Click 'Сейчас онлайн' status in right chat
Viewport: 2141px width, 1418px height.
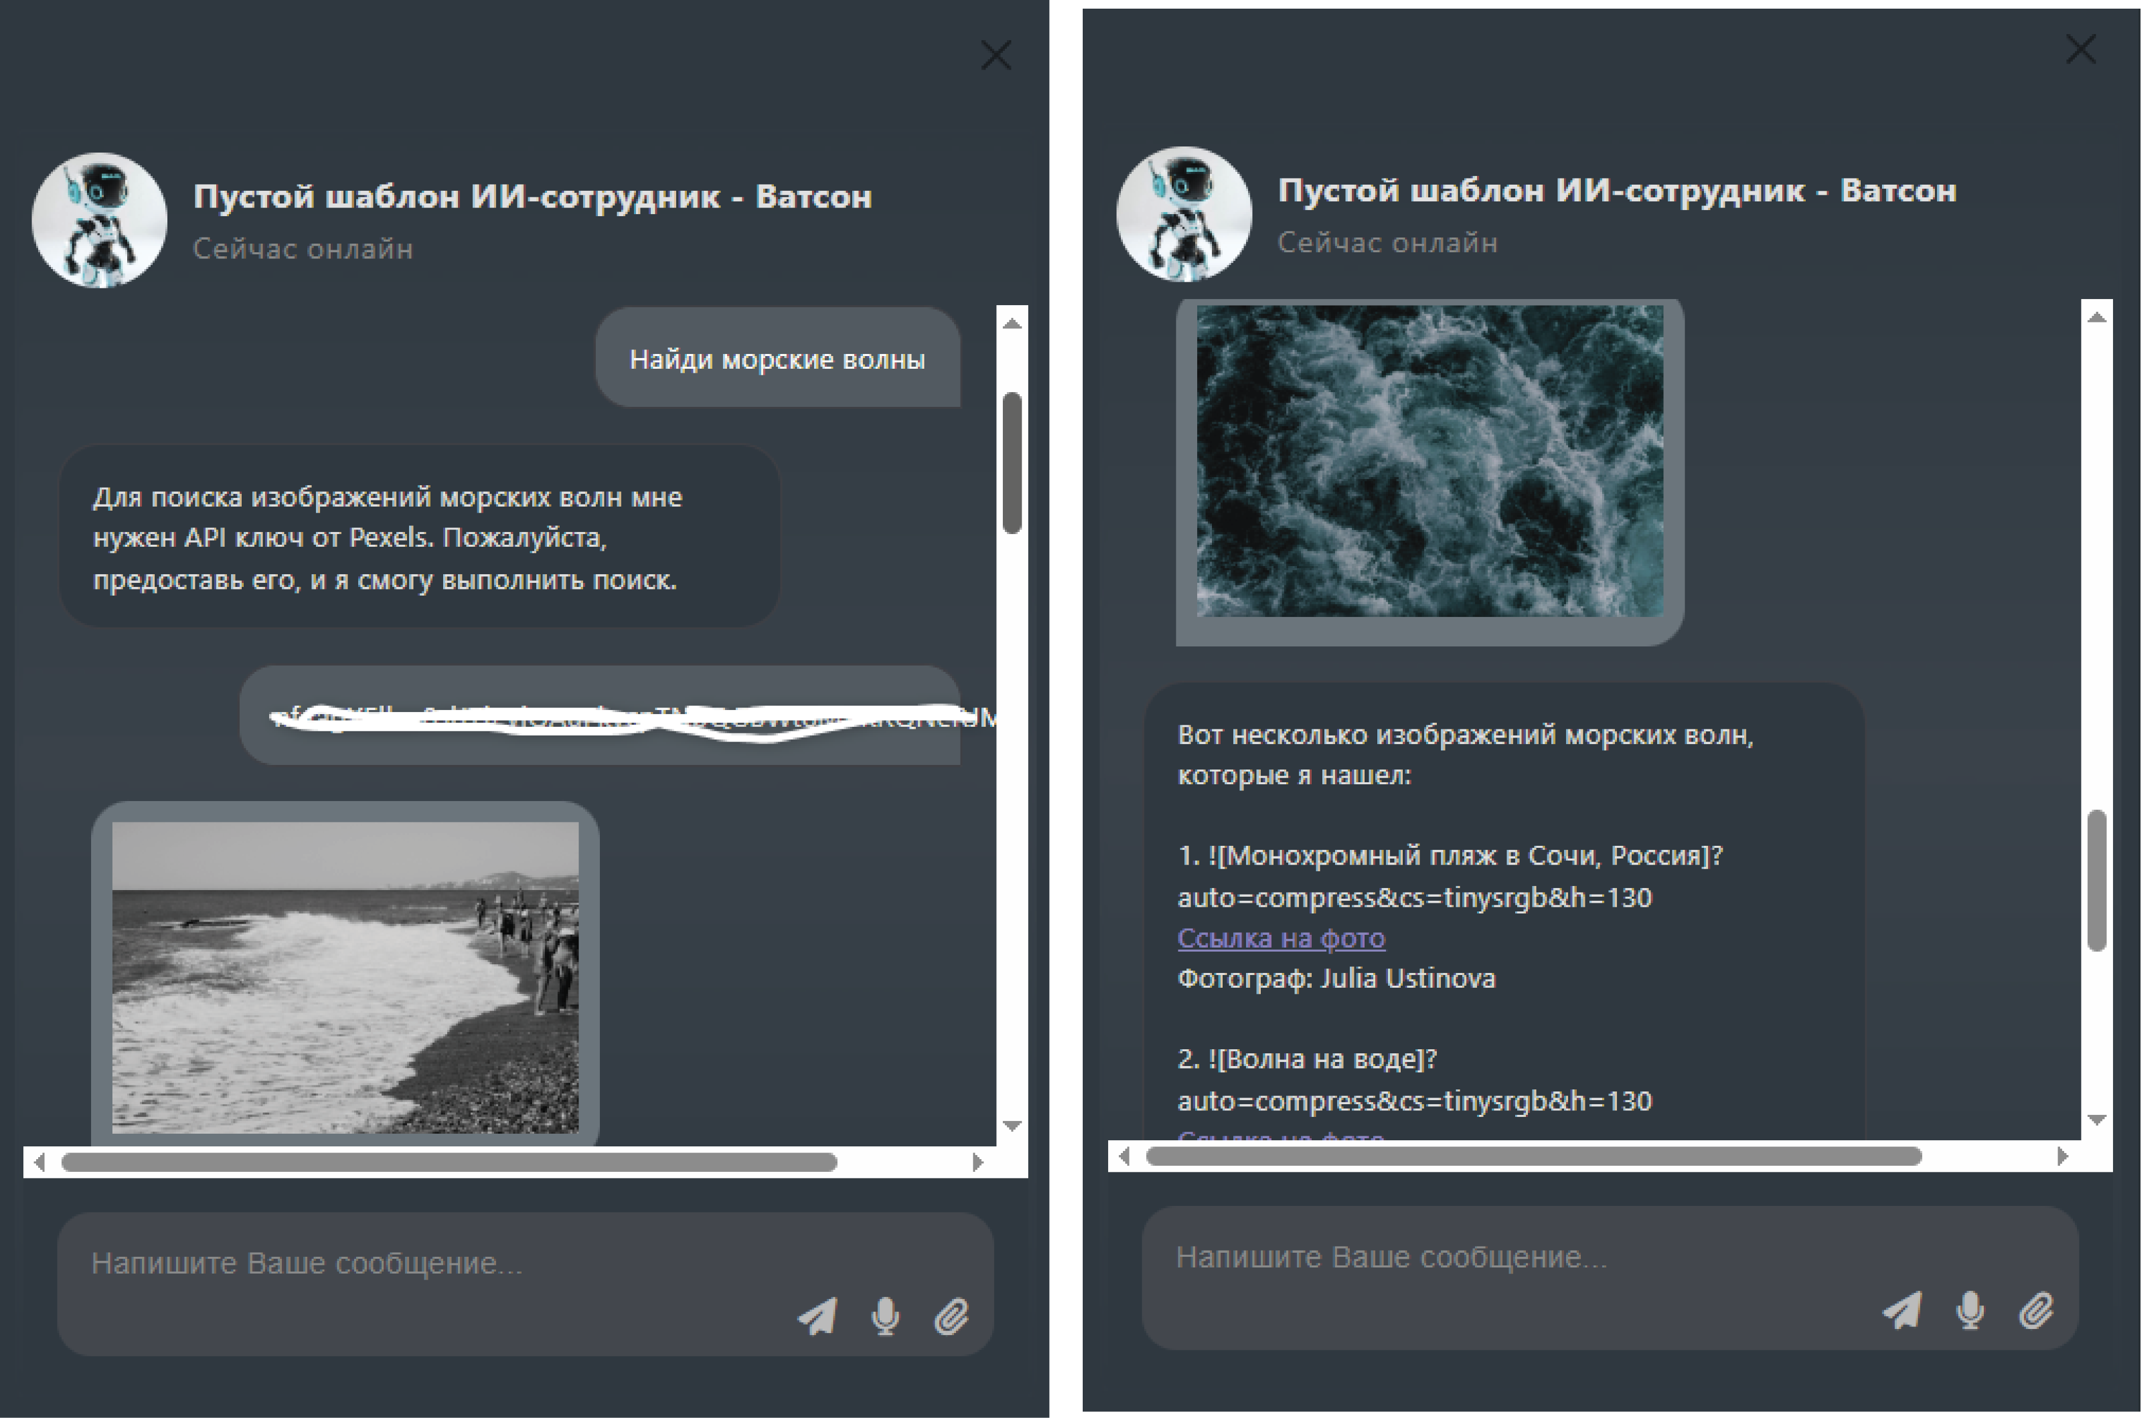(x=1387, y=243)
